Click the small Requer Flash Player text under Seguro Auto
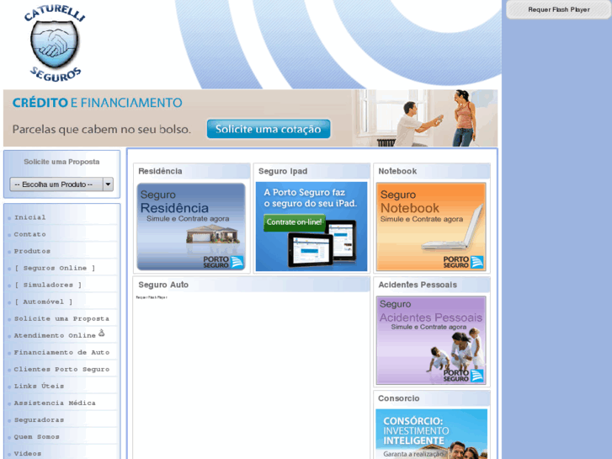The image size is (612, 459). point(152,297)
